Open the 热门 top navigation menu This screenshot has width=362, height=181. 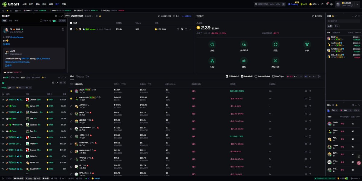click(31, 4)
